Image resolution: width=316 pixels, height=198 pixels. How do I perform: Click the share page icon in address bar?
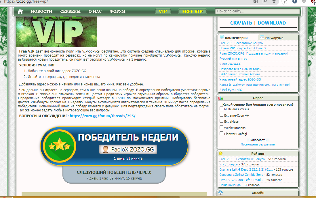tap(264, 1)
